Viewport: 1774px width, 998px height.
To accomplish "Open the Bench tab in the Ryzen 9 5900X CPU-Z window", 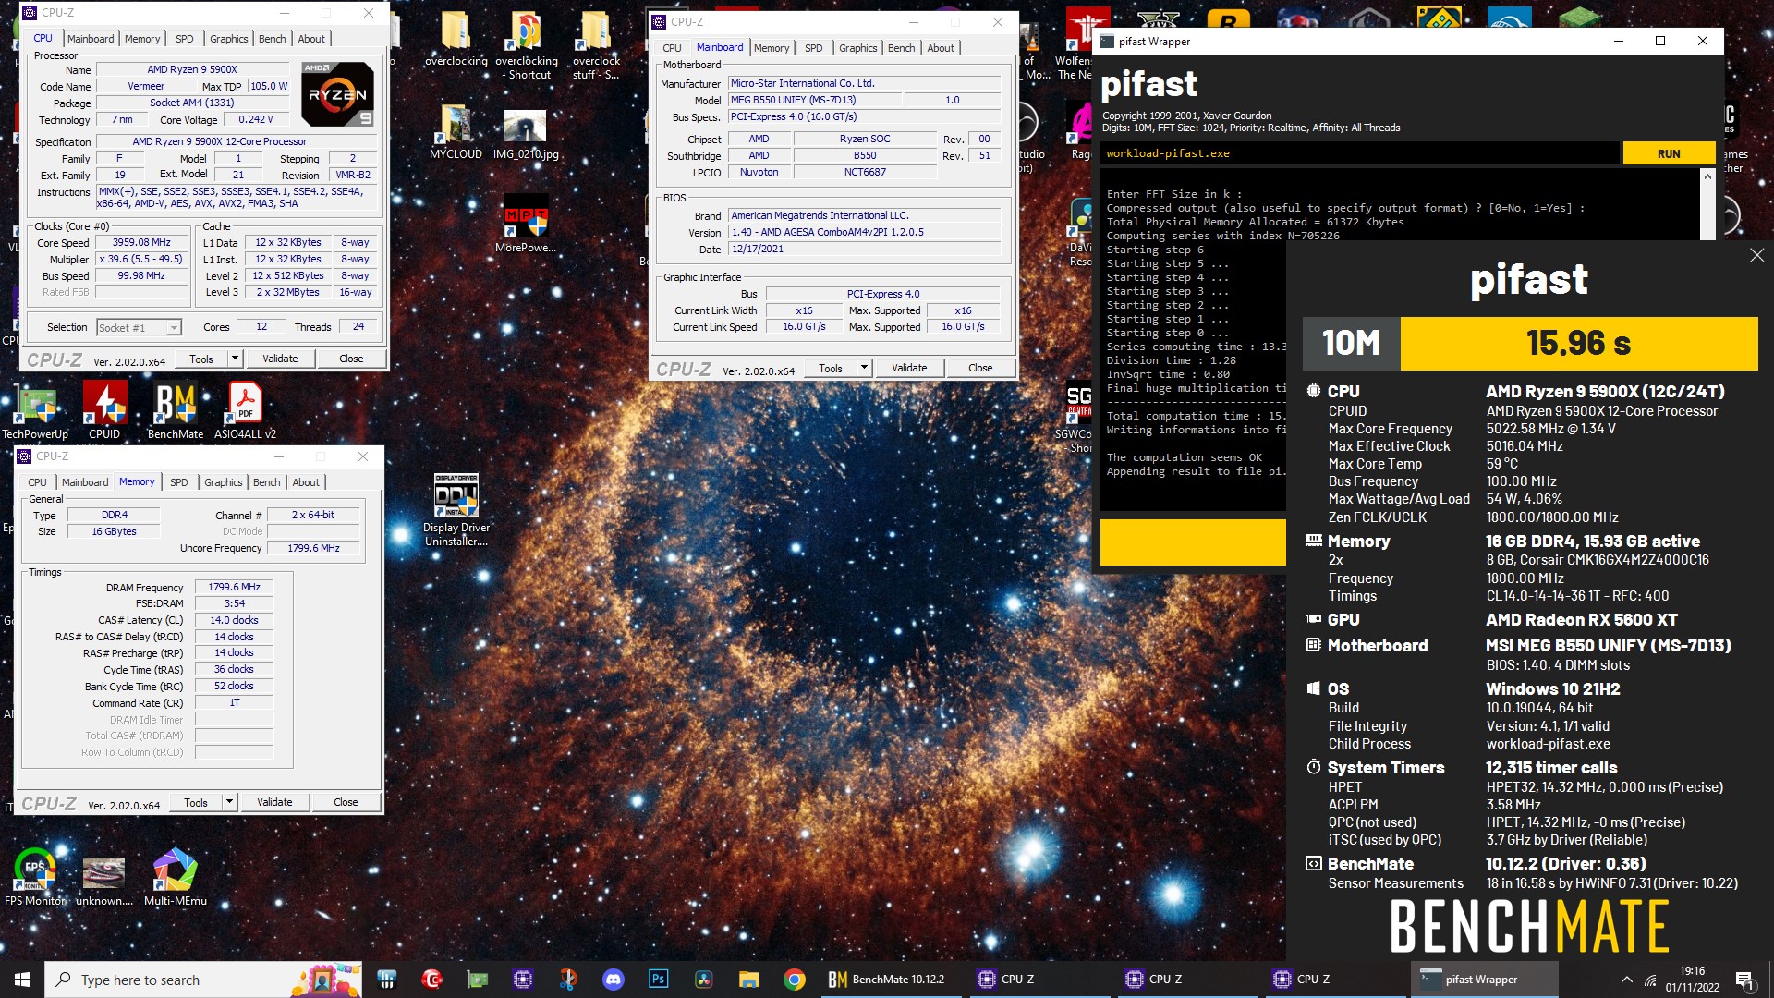I will pos(272,39).
